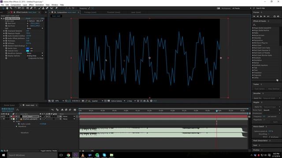The image size is (282, 158).
Task: Open the 1 View layout dropdown
Action: click(131, 101)
